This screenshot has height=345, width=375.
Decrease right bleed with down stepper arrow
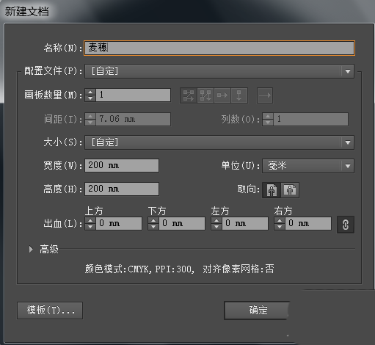[280, 227]
